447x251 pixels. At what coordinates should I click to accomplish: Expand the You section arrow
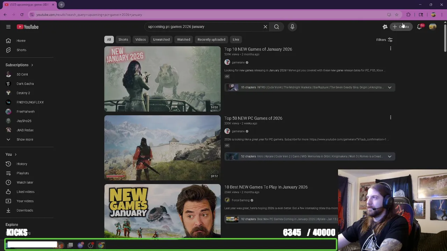15,154
